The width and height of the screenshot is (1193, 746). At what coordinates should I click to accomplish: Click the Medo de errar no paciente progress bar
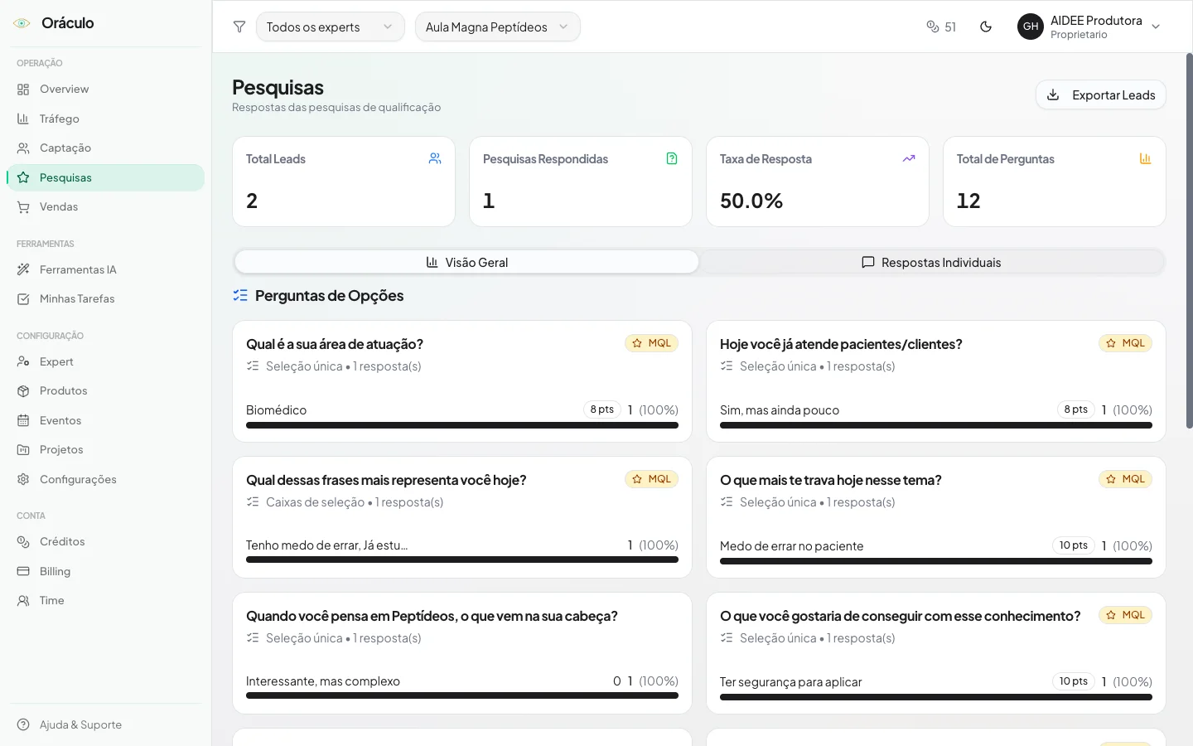click(936, 561)
